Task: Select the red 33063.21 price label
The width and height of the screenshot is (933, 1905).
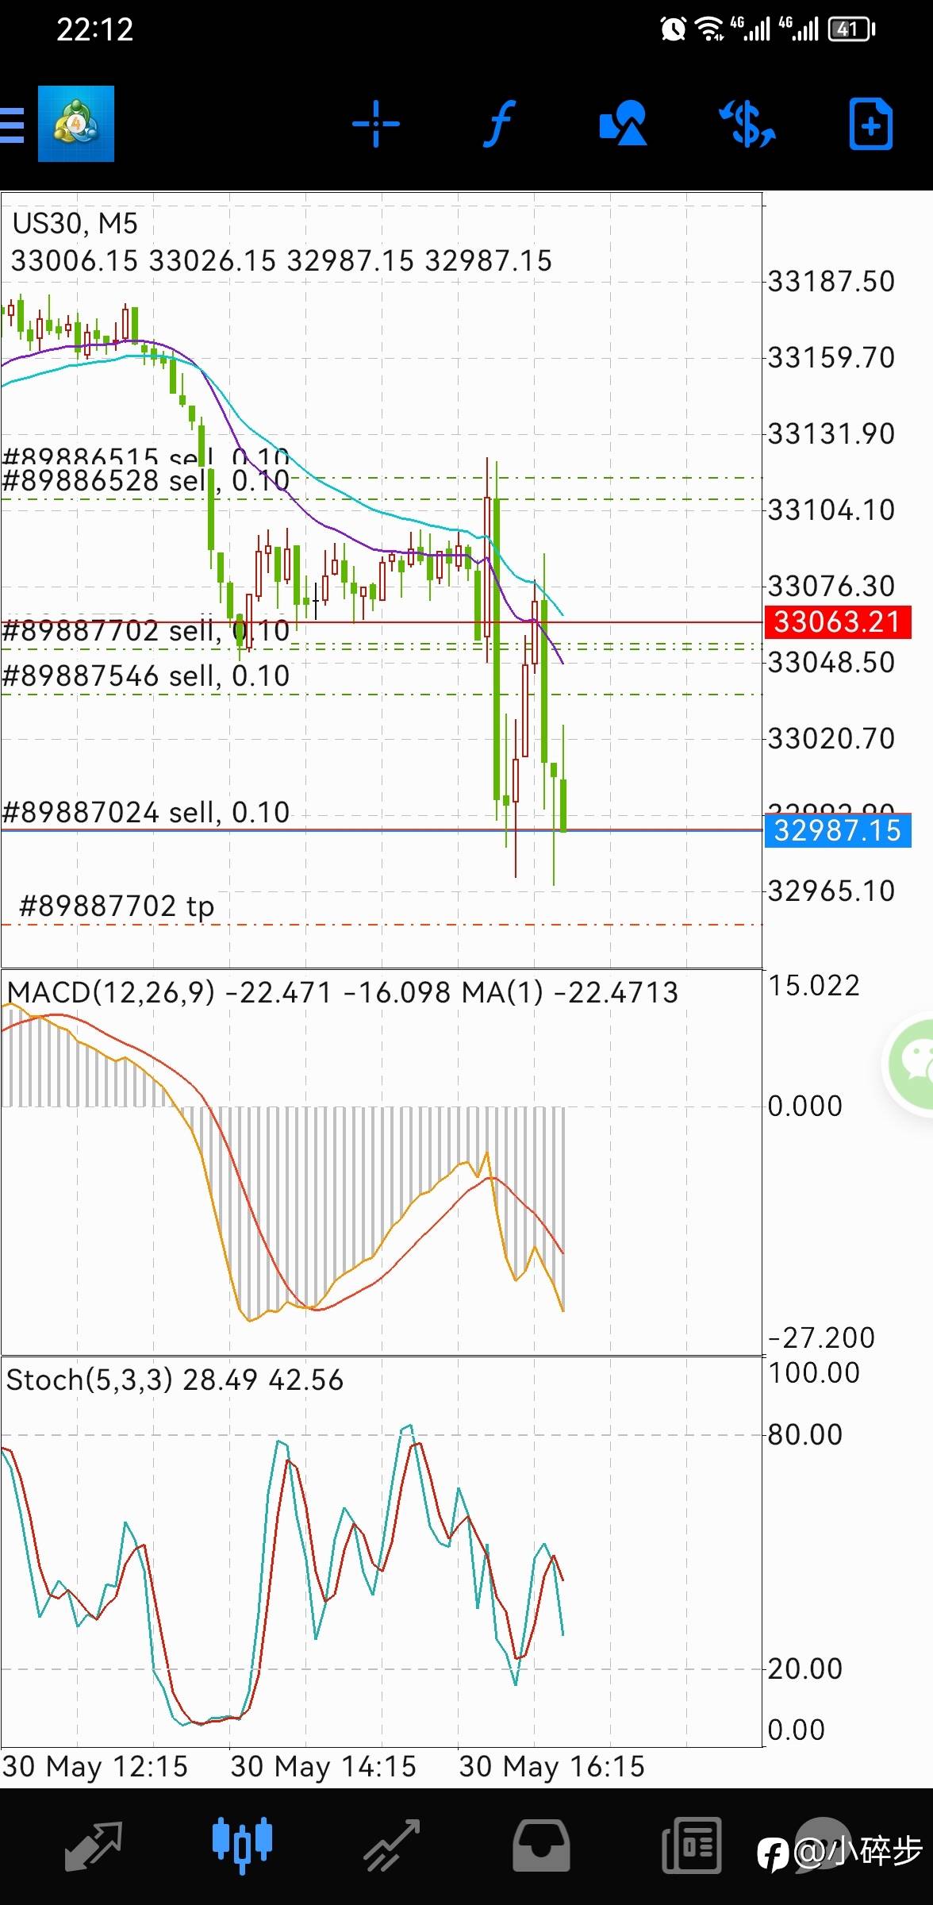Action: [x=837, y=622]
